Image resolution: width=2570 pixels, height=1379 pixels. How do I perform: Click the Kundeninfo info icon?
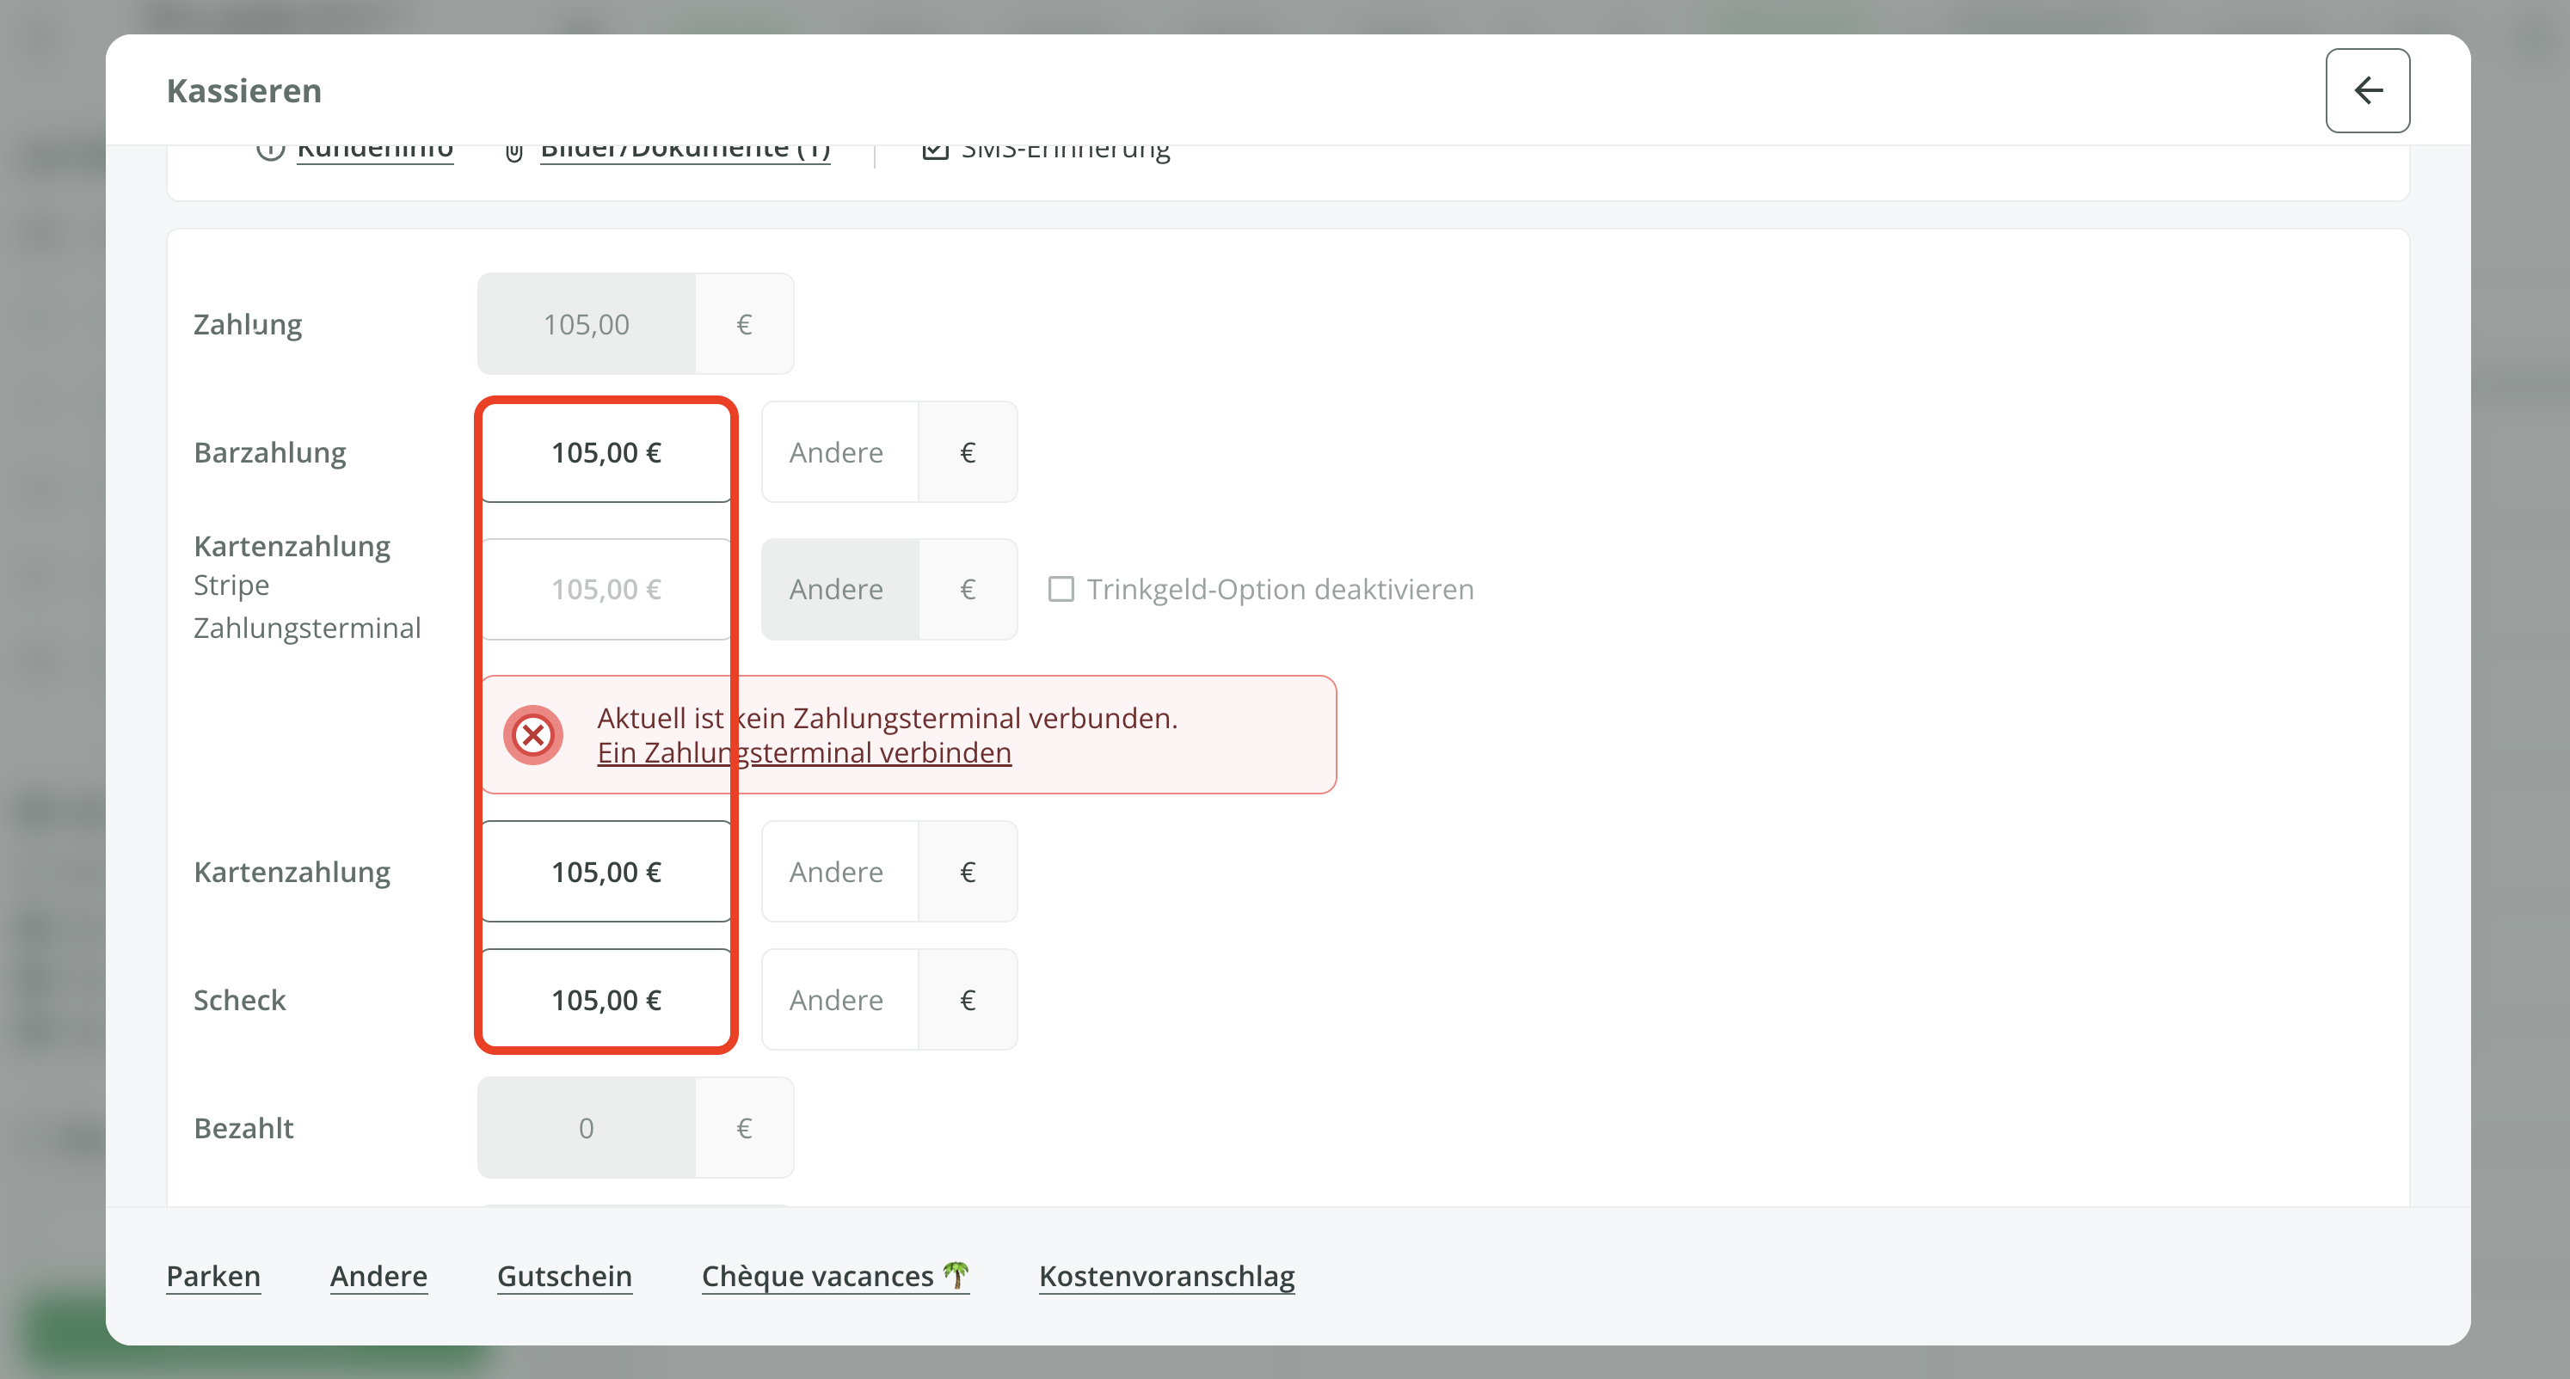click(270, 151)
